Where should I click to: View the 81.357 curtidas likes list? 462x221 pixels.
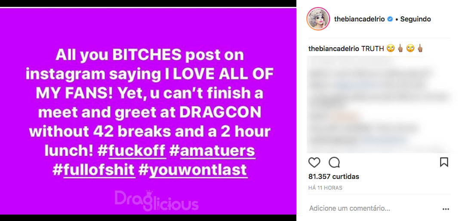pyautogui.click(x=334, y=177)
